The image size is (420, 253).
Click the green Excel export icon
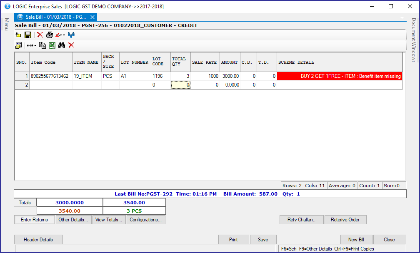point(52,45)
